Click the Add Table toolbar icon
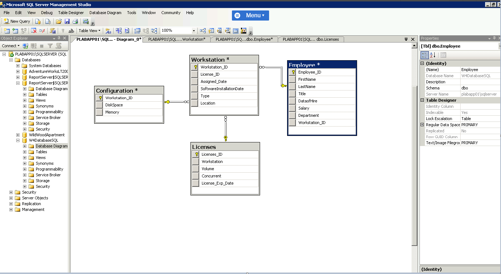Viewport: 501px width, 274px height. [x=15, y=31]
